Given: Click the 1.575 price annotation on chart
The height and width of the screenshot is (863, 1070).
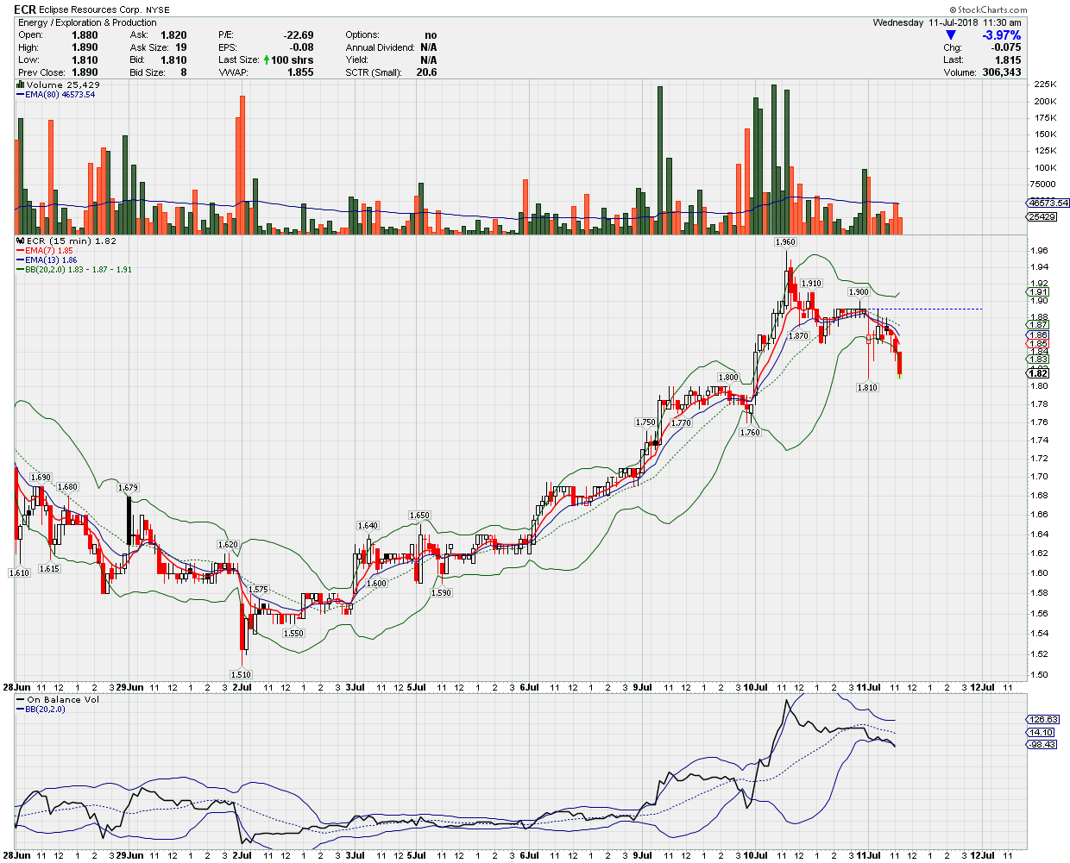Looking at the screenshot, I should click(258, 590).
